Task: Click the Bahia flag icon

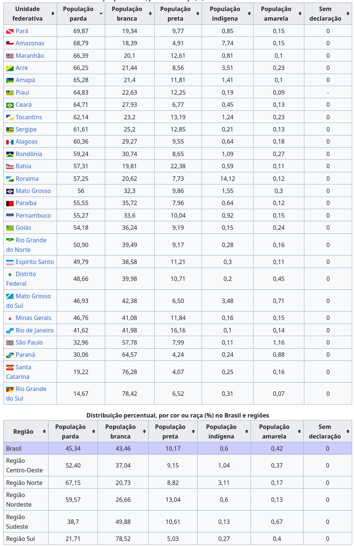Action: tap(10, 166)
